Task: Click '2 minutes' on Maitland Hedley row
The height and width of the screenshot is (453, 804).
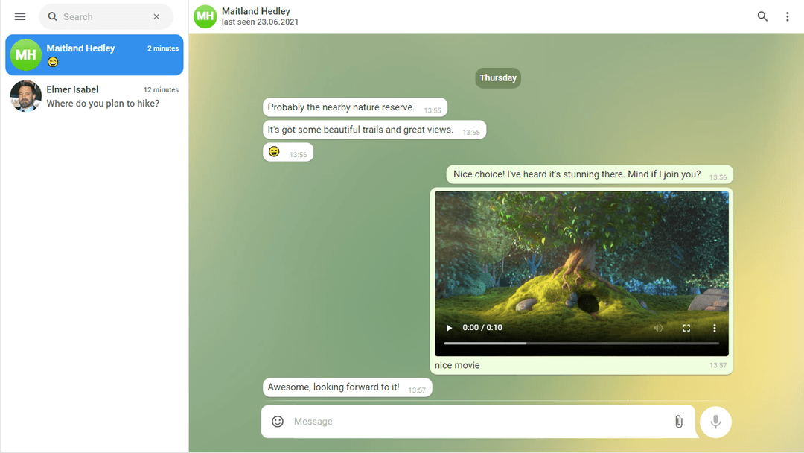Action: (x=163, y=48)
